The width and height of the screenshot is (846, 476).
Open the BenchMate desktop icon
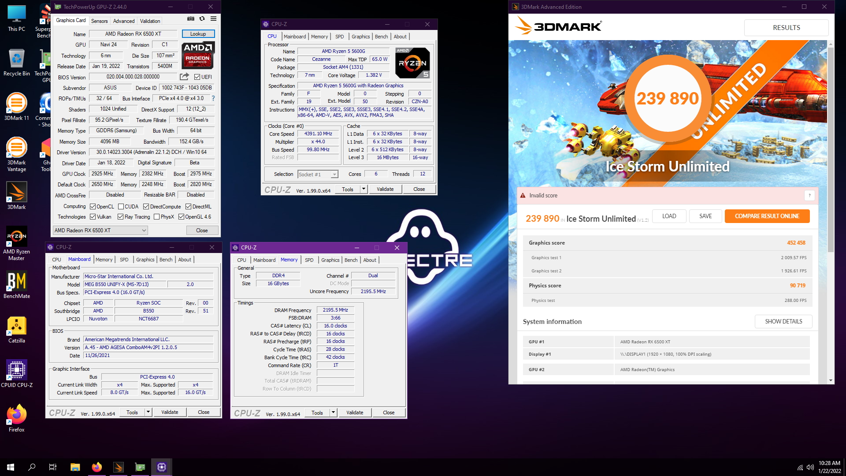coord(17,285)
